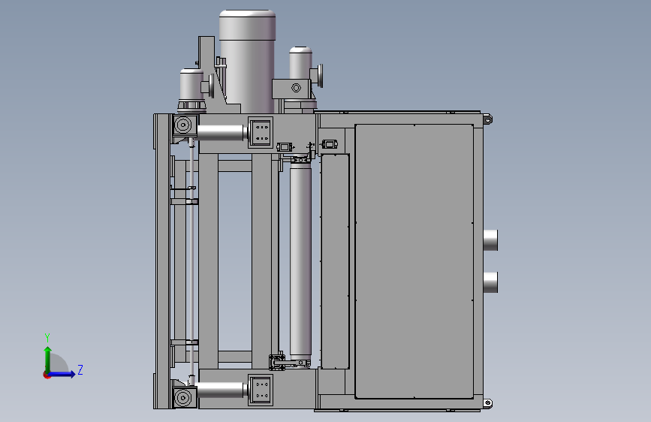Select the small motor at the top left
Screen dimensions: 651x422
[191, 85]
